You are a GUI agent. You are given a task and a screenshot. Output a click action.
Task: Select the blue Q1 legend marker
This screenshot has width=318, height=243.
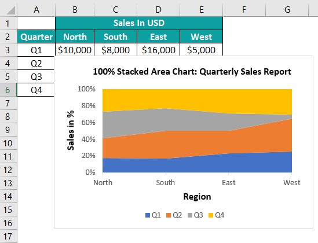point(148,215)
